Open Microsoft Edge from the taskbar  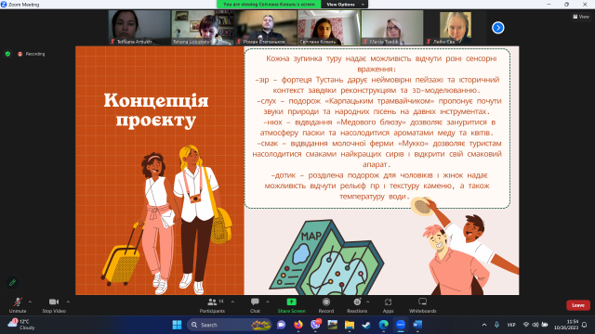384,325
